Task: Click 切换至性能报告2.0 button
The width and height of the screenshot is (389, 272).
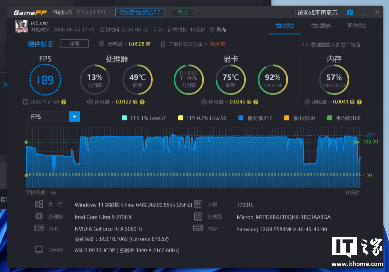Action: tap(140, 12)
